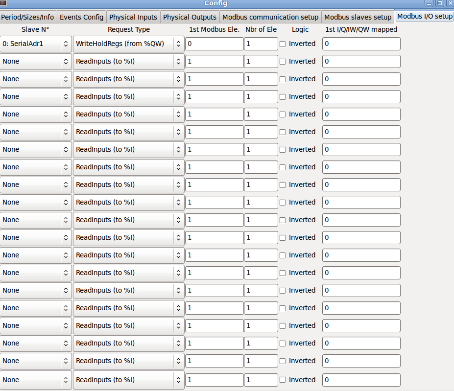Toggle Inverted checkbox in the fourth row
The height and width of the screenshot is (391, 454).
click(x=283, y=97)
